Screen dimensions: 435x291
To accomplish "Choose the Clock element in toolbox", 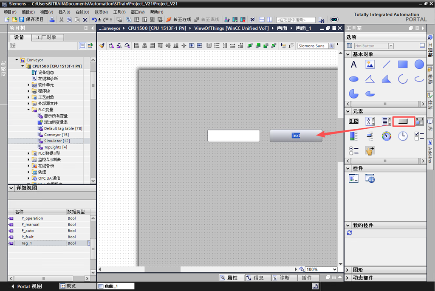I will pos(403,136).
